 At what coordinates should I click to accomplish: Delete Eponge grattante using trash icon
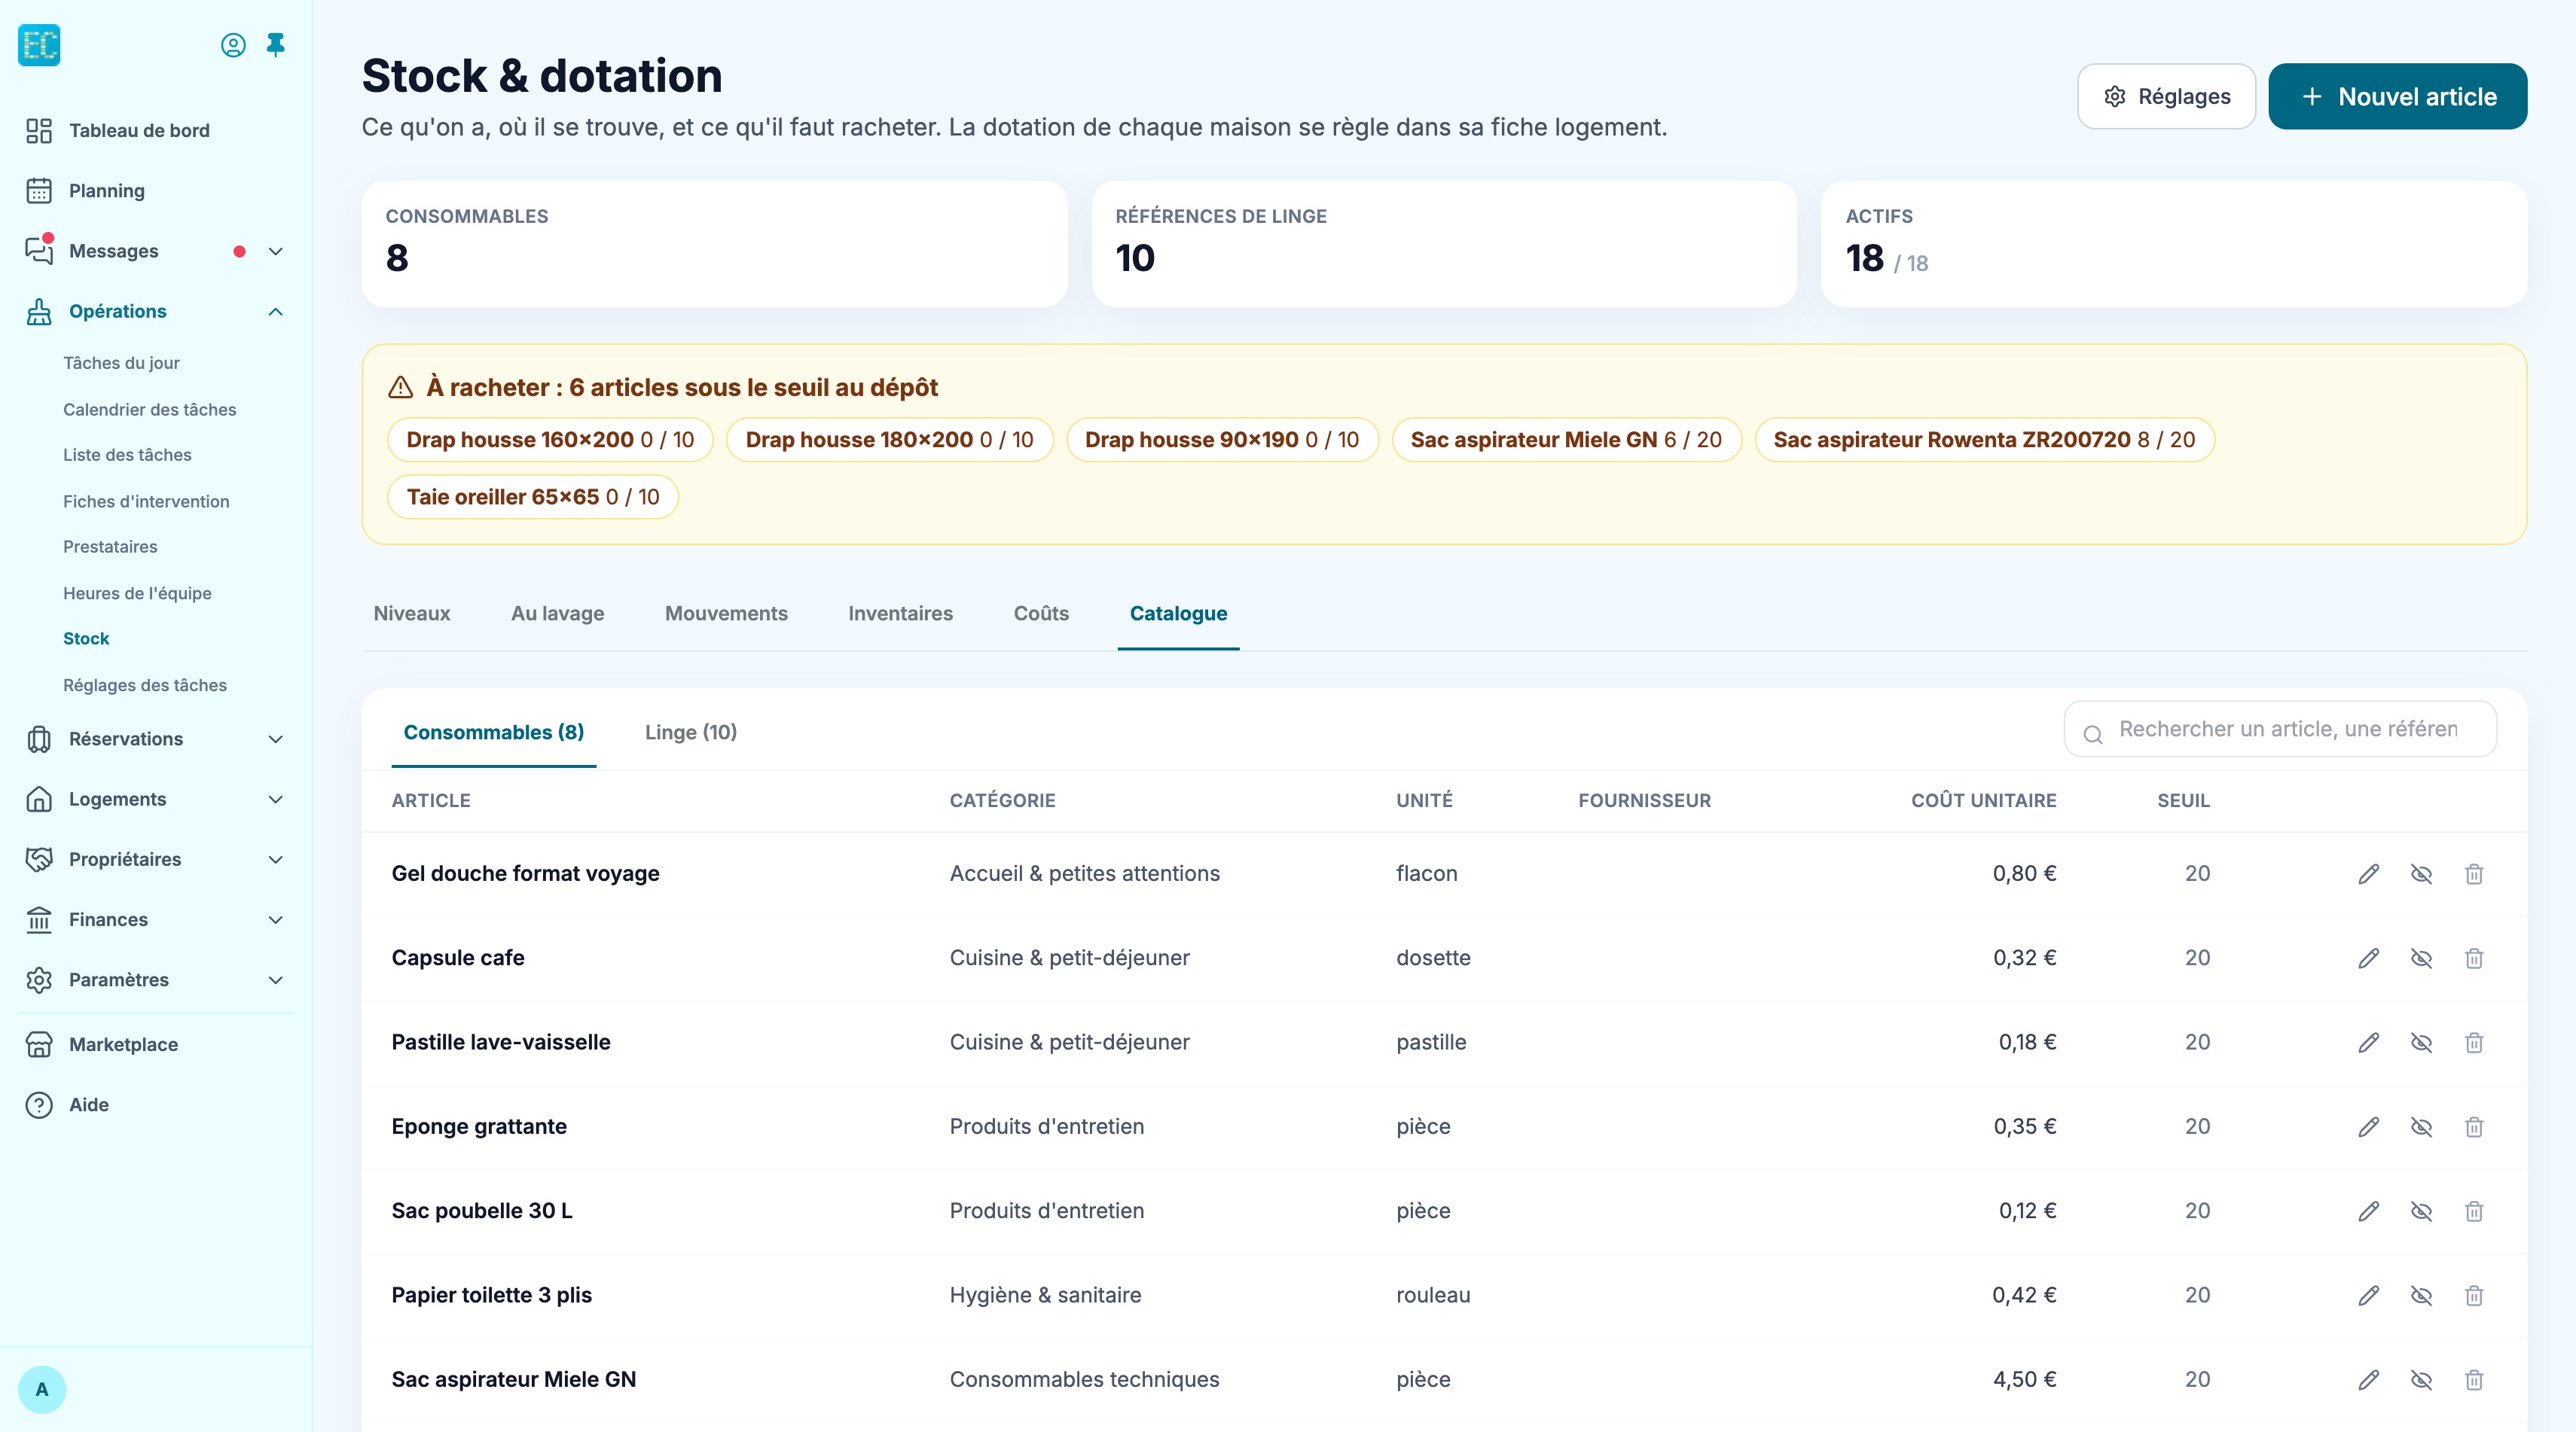click(2474, 1127)
